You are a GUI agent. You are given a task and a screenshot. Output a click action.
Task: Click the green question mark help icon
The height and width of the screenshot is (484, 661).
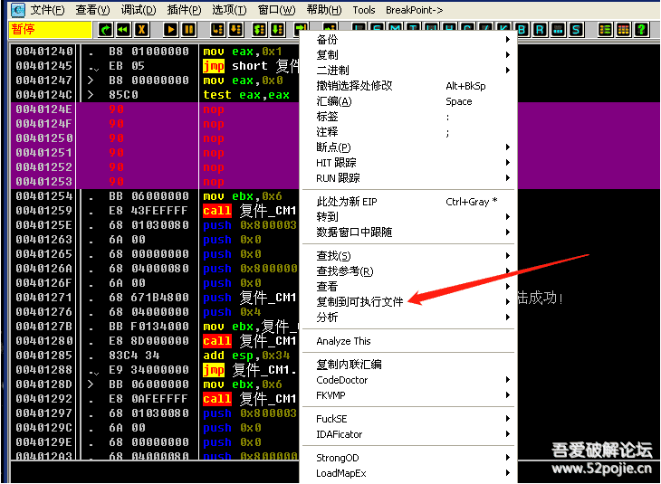pyautogui.click(x=641, y=30)
